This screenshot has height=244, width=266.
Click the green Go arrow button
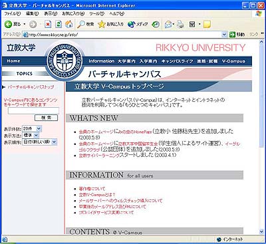(x=232, y=35)
